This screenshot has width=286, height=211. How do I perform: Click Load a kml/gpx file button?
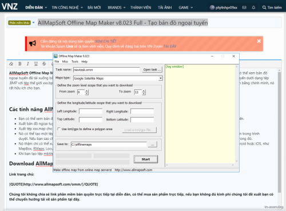[x=139, y=130]
